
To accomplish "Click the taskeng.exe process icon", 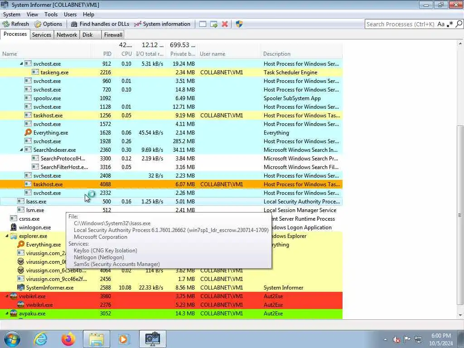I will pos(35,72).
